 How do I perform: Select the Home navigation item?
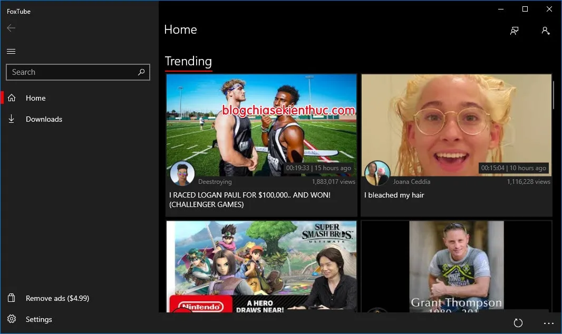(x=79, y=98)
